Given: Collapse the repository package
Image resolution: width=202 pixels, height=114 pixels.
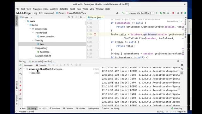Looking at the screenshot, I should 33,48.
